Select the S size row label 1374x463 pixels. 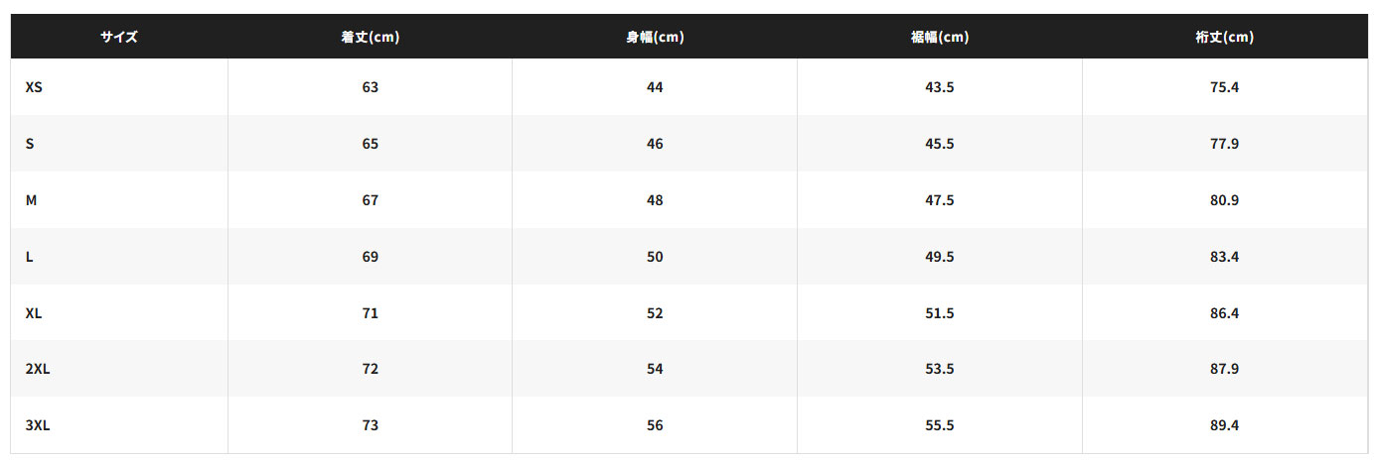(x=30, y=144)
